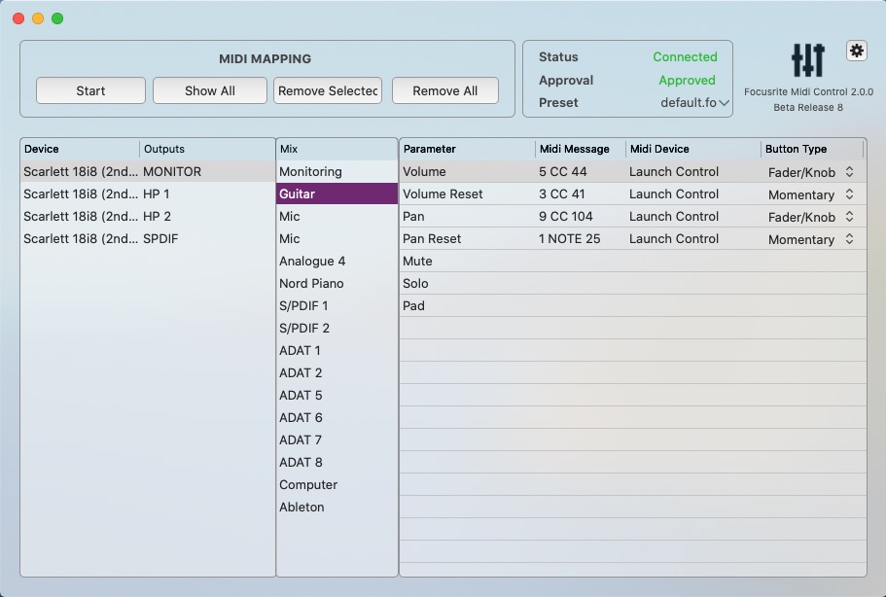Image resolution: width=886 pixels, height=597 pixels.
Task: Select the HP 2 output row
Action: tap(148, 216)
